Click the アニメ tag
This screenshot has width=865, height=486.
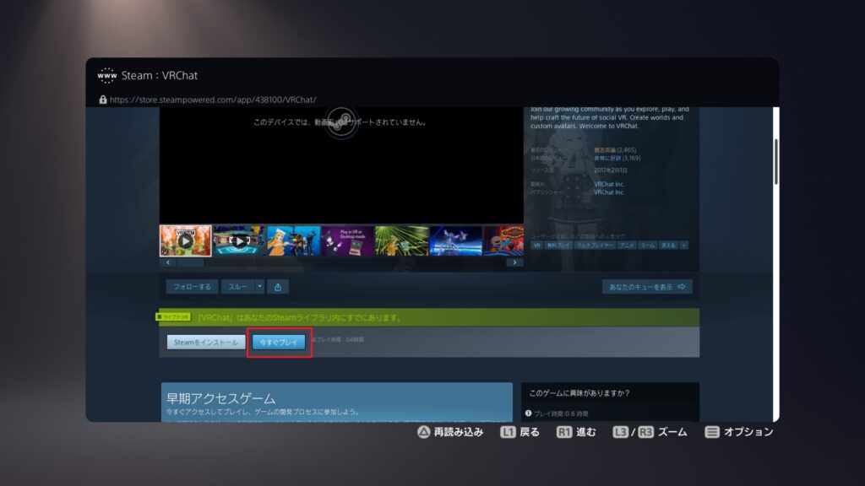tap(627, 246)
